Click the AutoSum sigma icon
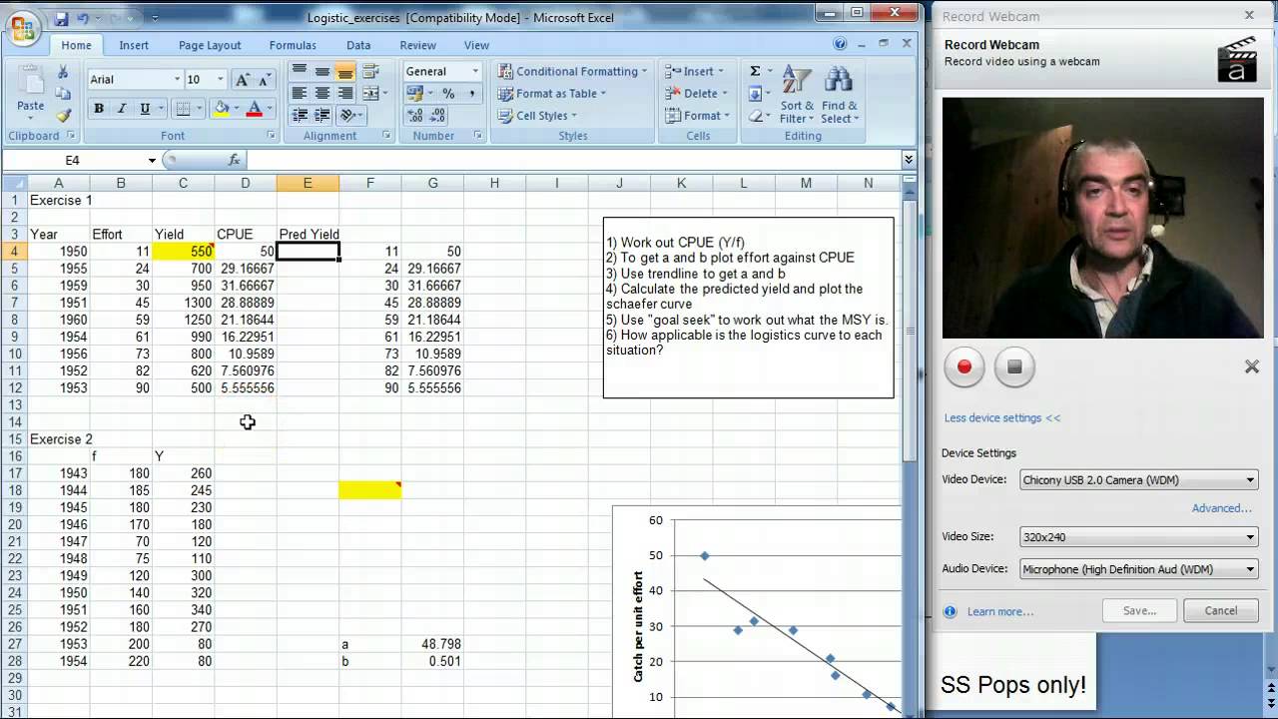Viewport: 1278px width, 719px height. [x=755, y=71]
